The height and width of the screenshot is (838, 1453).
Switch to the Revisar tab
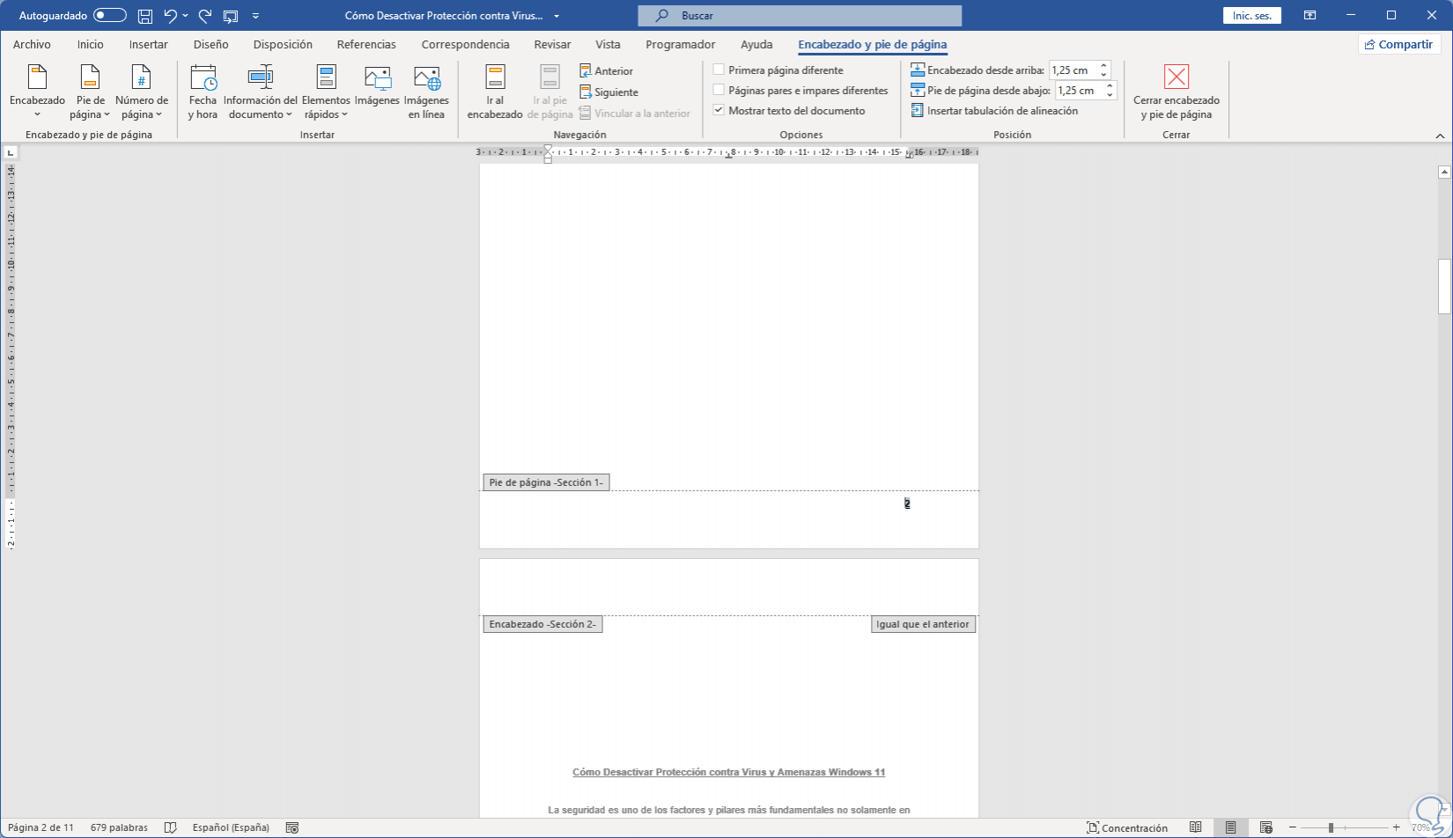click(552, 44)
